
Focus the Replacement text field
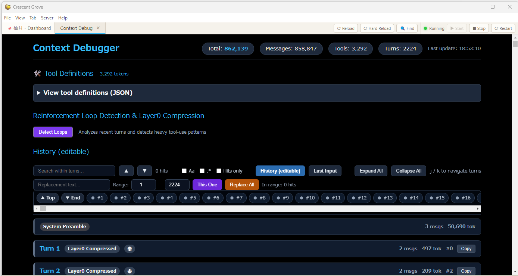[x=72, y=184]
